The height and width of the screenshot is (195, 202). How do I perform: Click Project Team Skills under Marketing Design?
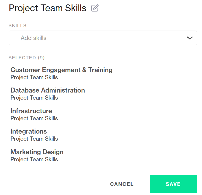click(34, 159)
